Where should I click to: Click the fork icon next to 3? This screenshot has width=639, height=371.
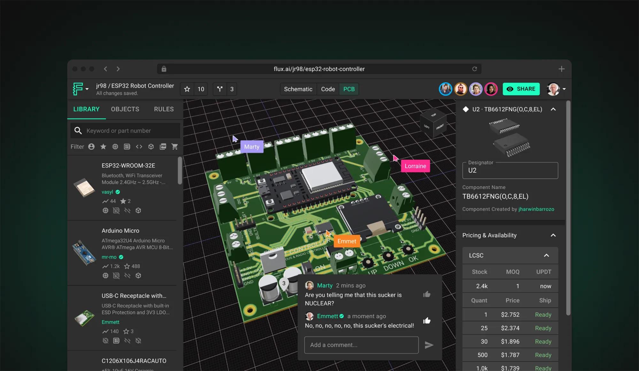[x=220, y=89]
